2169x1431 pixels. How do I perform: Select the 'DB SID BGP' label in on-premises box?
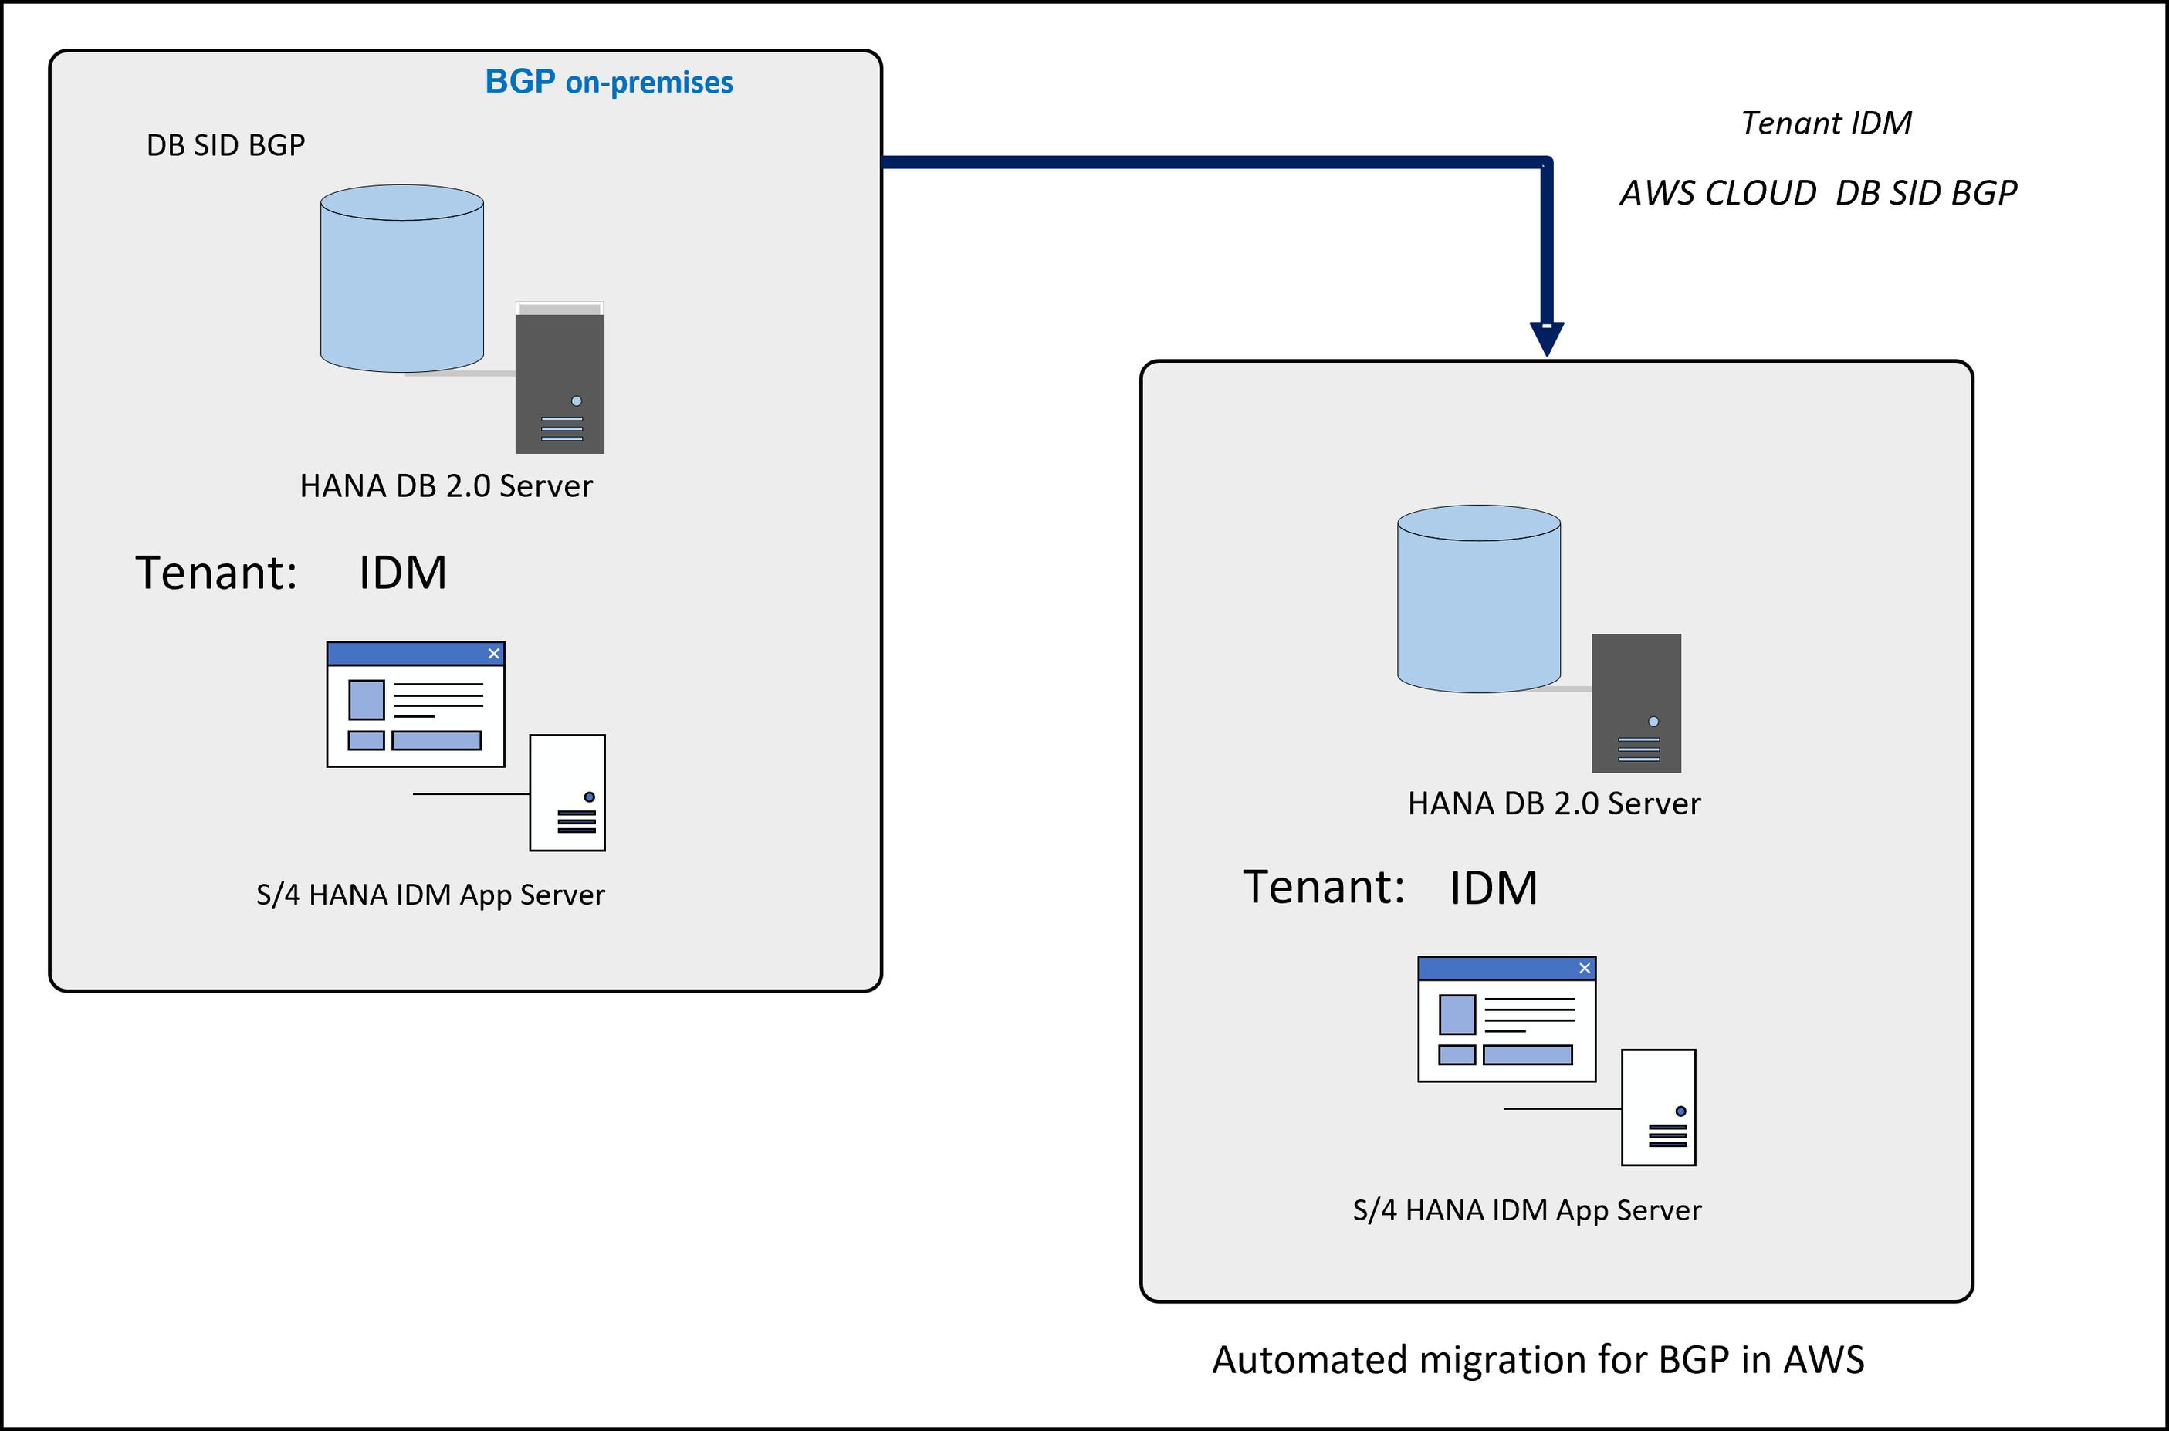(225, 145)
